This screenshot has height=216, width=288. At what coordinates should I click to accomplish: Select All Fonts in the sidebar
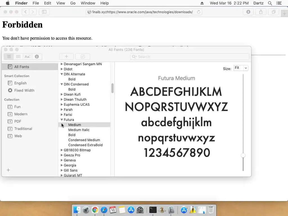tap(30, 67)
